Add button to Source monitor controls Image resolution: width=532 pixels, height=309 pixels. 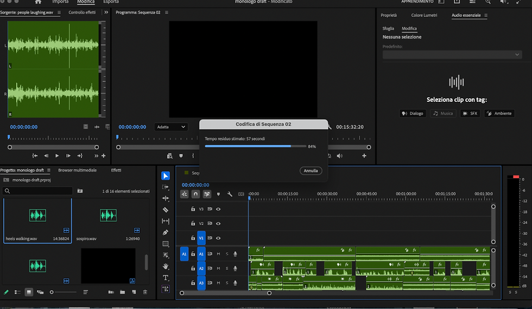pyautogui.click(x=104, y=156)
